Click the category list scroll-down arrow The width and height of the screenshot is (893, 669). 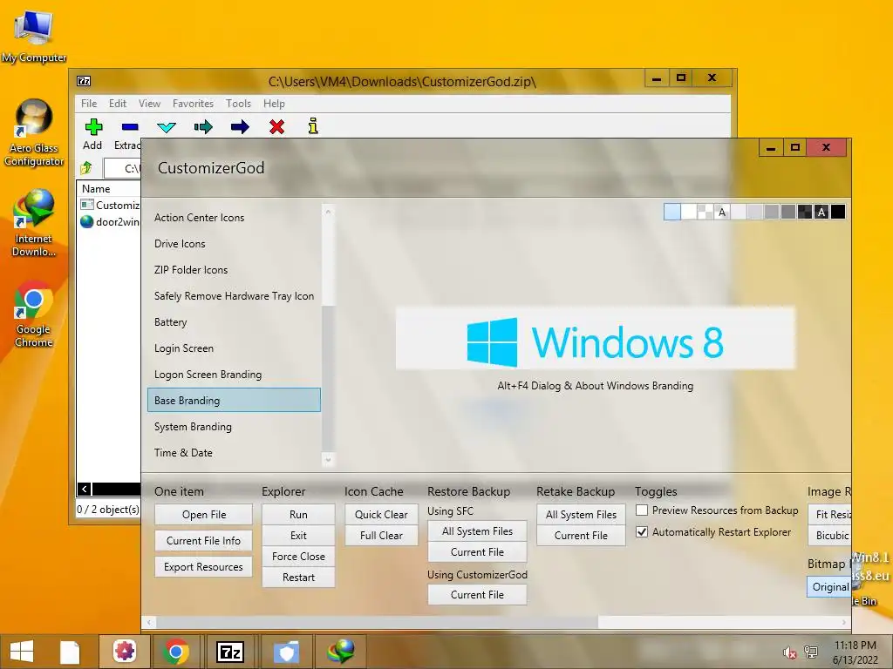click(x=328, y=459)
